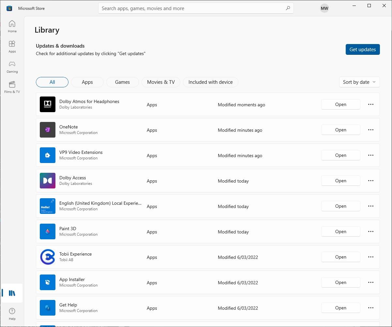Focus the search apps and games field

pos(196,8)
